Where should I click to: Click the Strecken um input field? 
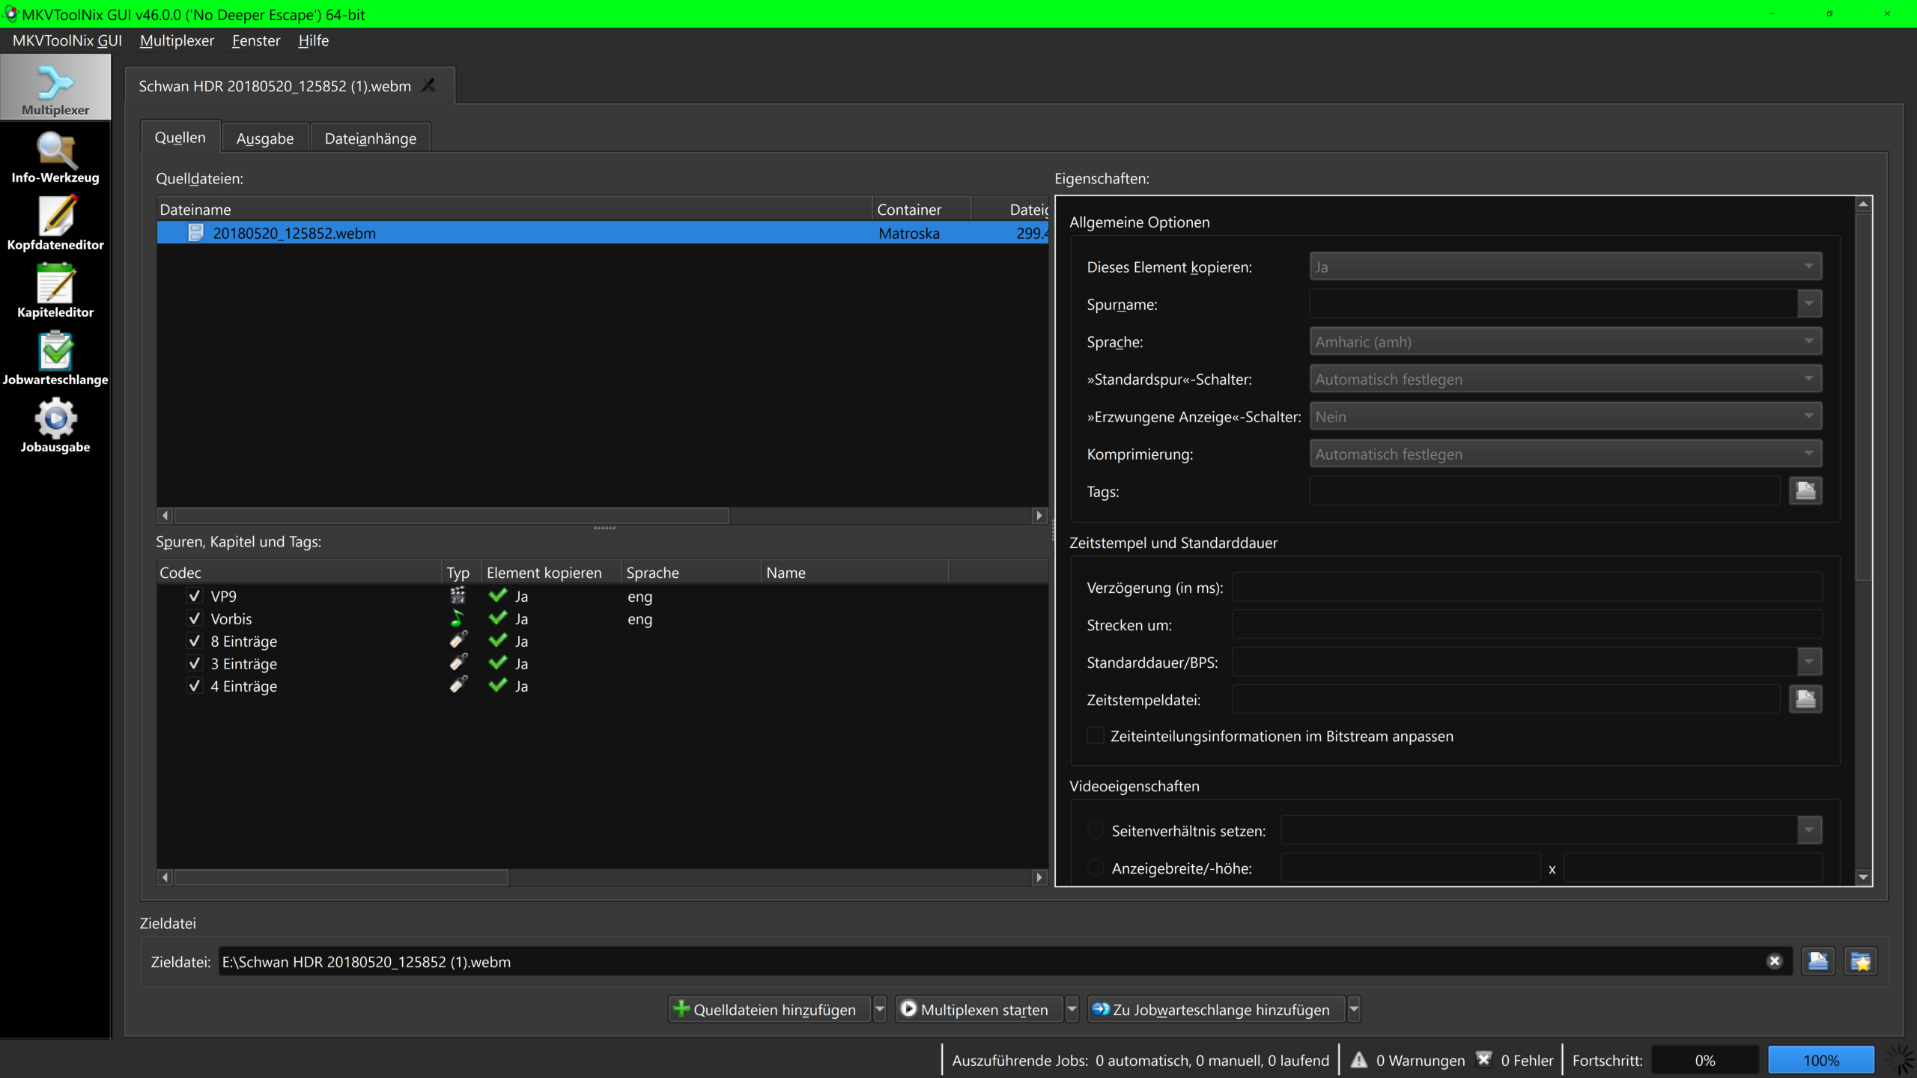(1527, 624)
